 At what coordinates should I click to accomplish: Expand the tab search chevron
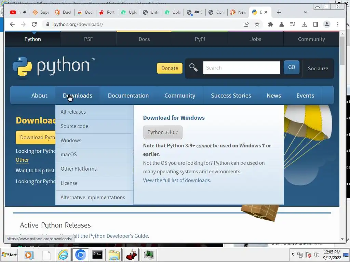click(x=306, y=12)
